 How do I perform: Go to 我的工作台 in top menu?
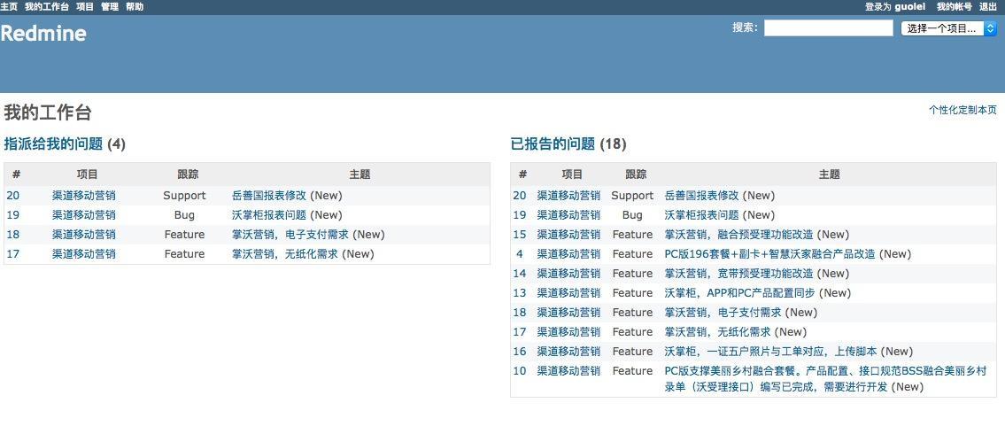[x=47, y=6]
